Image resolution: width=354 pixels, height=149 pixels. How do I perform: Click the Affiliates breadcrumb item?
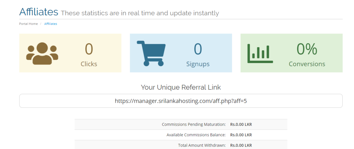[50, 24]
